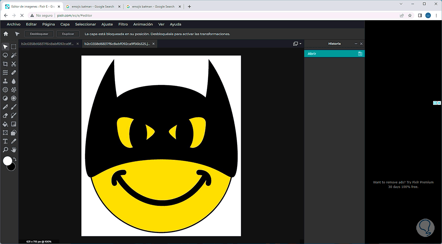
Task: Click the Desbloquear button
Action: point(39,34)
